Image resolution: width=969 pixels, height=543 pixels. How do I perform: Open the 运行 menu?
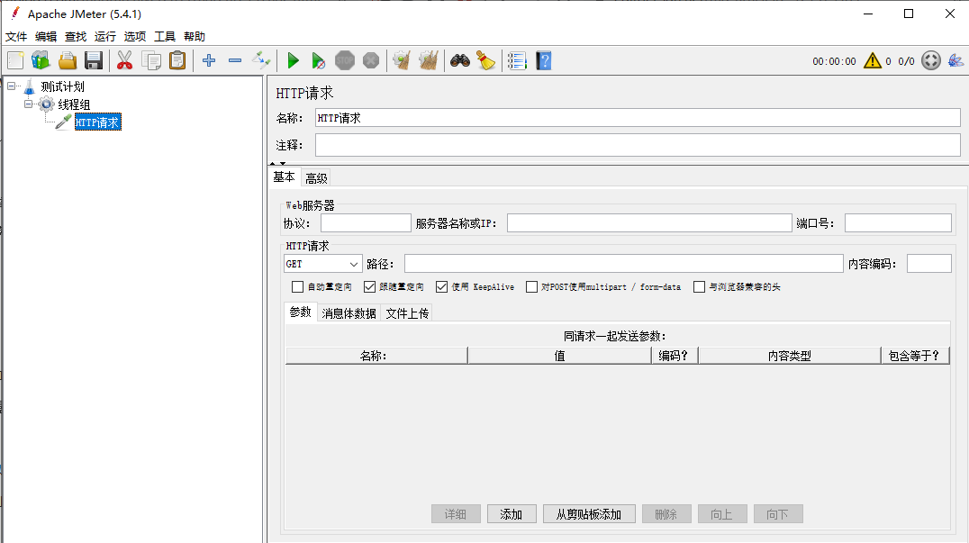[x=105, y=36]
